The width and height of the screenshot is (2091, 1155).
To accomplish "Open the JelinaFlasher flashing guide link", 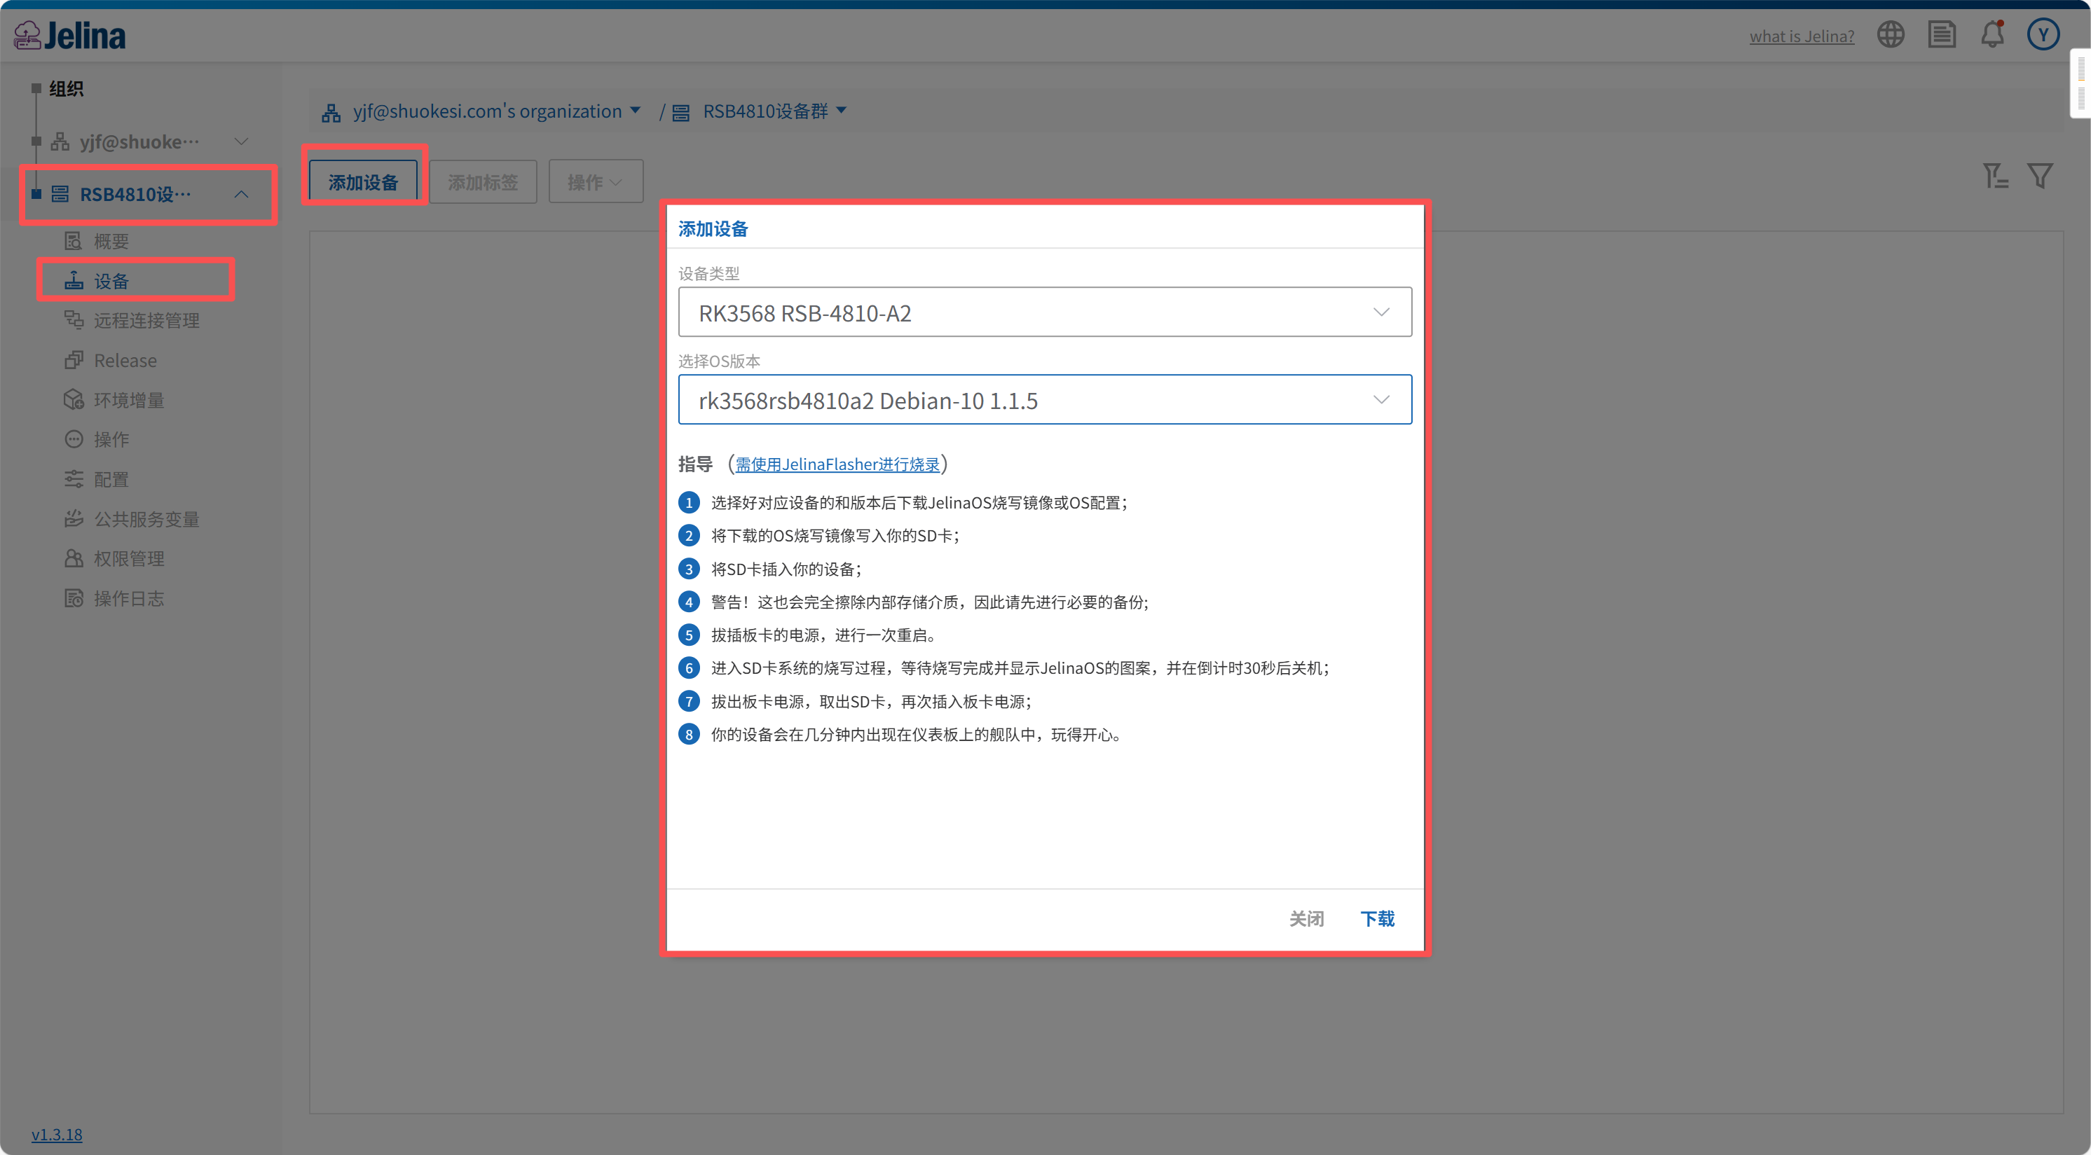I will (837, 464).
